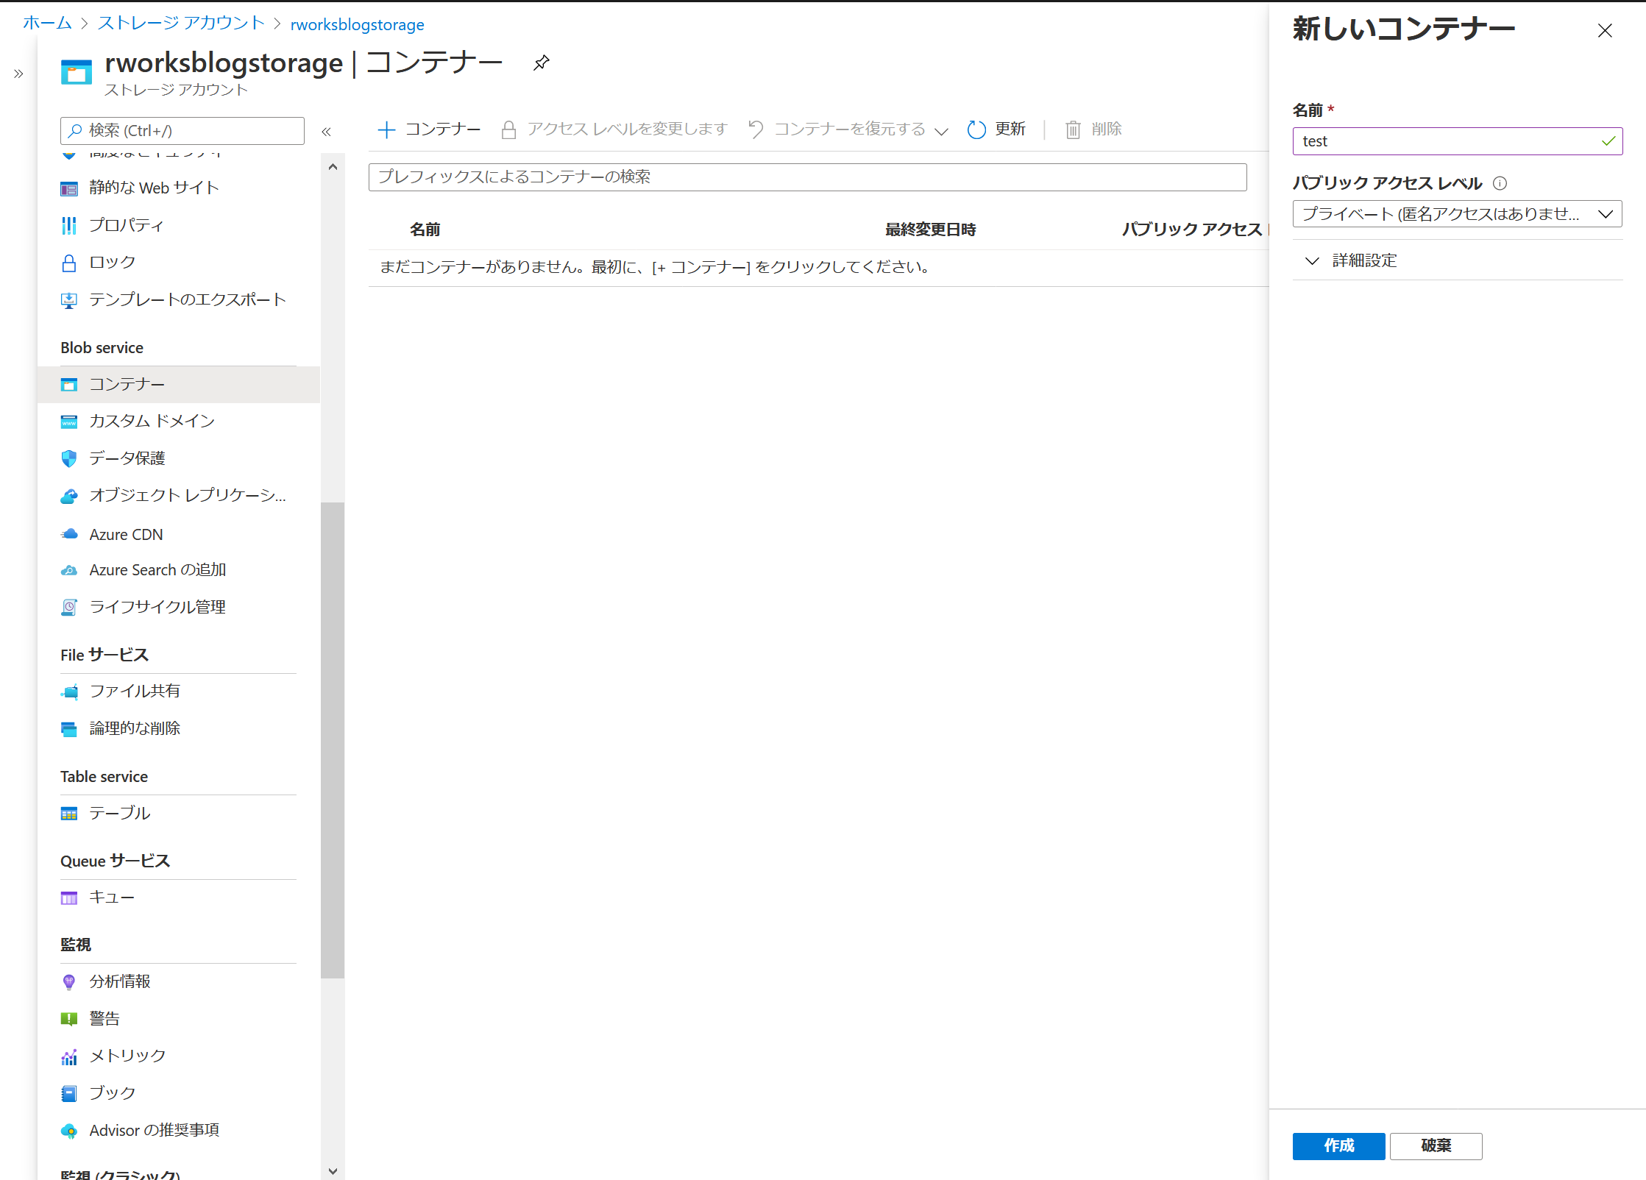This screenshot has height=1180, width=1646.
Task: Open the パブリック アクセス レベル dropdown
Action: [1457, 214]
